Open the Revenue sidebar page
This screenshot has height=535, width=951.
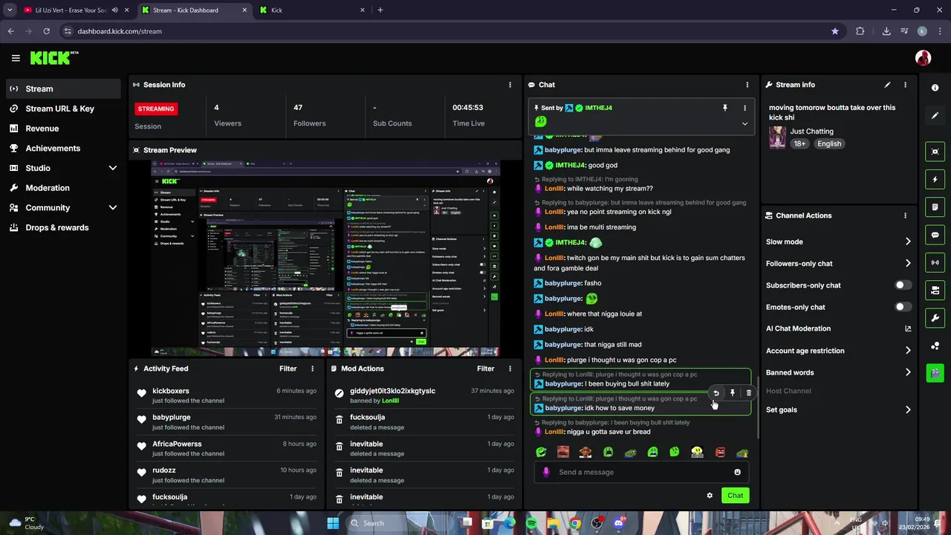coord(63,129)
